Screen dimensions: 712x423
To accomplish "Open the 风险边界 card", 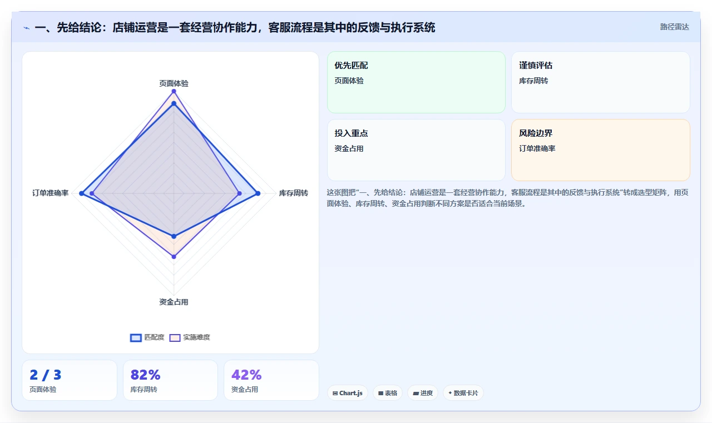I will pyautogui.click(x=601, y=150).
